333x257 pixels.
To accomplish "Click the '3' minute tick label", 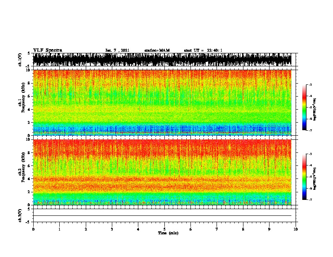I will (112, 229).
